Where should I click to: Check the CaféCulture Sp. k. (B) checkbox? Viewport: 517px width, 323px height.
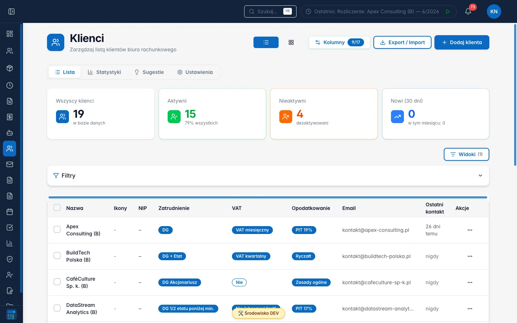pyautogui.click(x=57, y=282)
